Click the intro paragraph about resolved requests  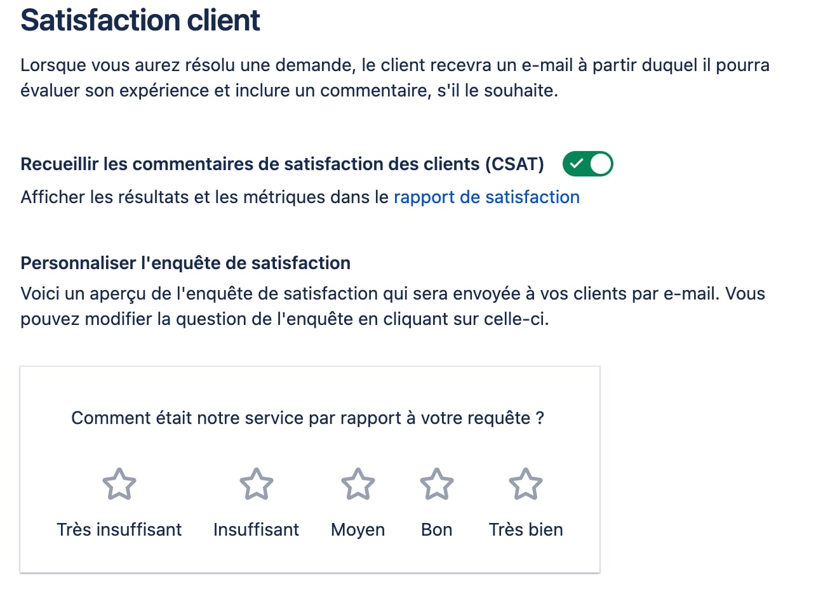[x=394, y=77]
